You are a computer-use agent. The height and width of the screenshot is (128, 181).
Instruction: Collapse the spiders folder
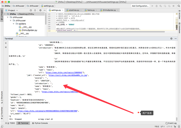pos(14,24)
